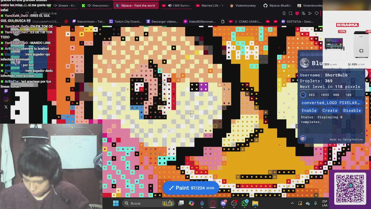Viewport: 371px width, 209px height.
Task: Open Twitch Clip Downloader bookmark
Action: (125, 21)
